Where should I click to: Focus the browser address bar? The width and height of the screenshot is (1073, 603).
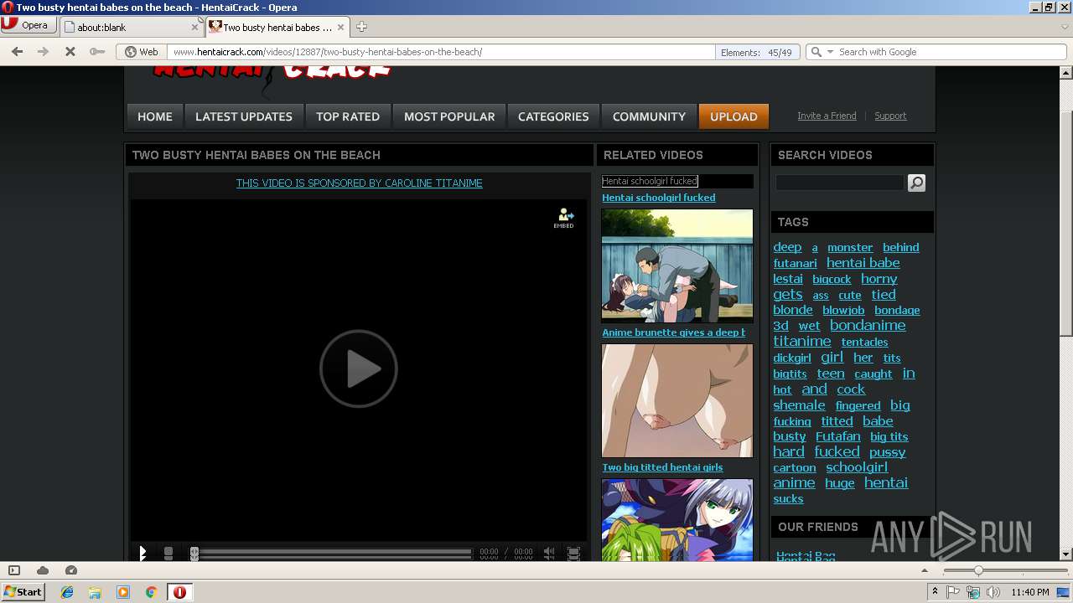tap(440, 52)
